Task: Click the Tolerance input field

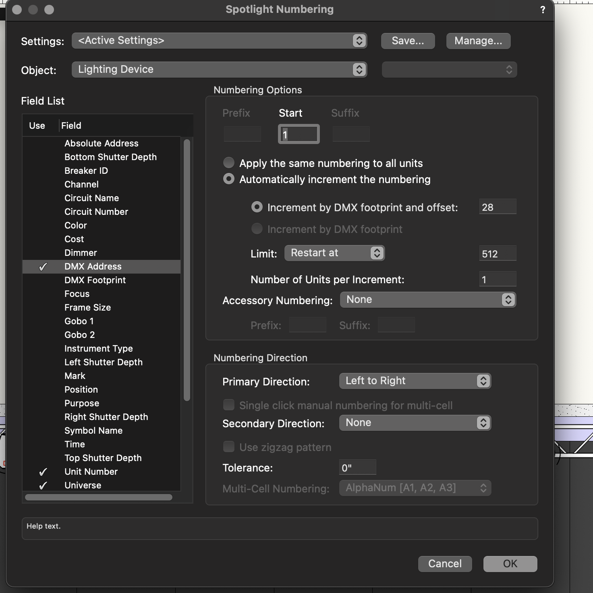Action: [357, 467]
